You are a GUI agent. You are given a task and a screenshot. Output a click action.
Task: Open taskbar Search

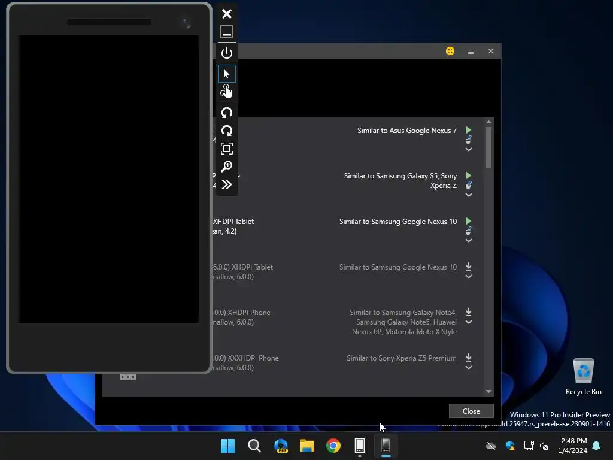coord(254,446)
